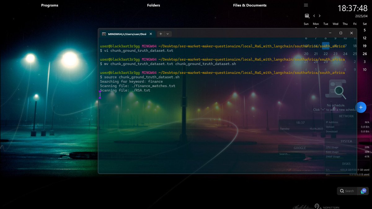Viewport: 372px width, 209px height.
Task: Select Saturday 26 in the calendar
Action: [x=365, y=54]
